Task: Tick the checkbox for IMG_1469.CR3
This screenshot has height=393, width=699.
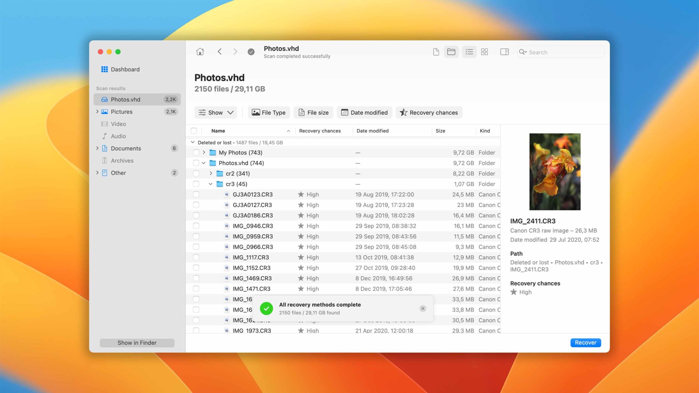Action: (196, 278)
